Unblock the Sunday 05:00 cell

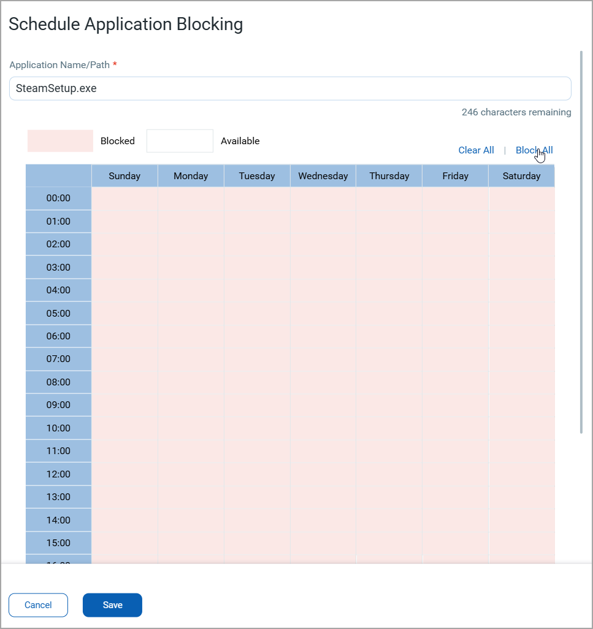(x=124, y=313)
